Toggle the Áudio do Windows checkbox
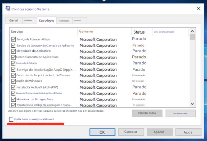Screen dimensions: 207x141 click(x=13, y=81)
